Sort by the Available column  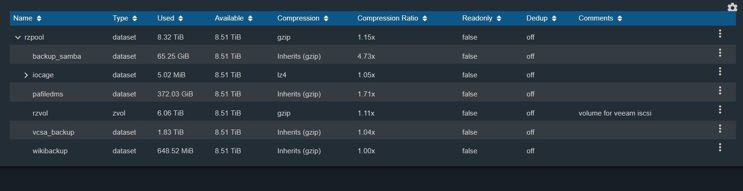point(234,18)
